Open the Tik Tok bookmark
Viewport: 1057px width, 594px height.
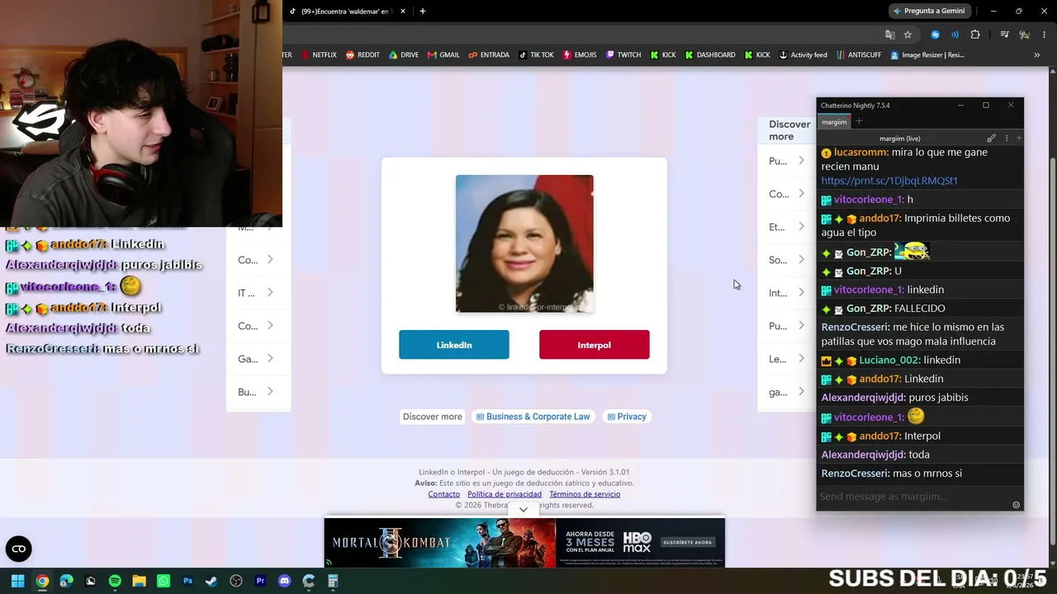(536, 55)
